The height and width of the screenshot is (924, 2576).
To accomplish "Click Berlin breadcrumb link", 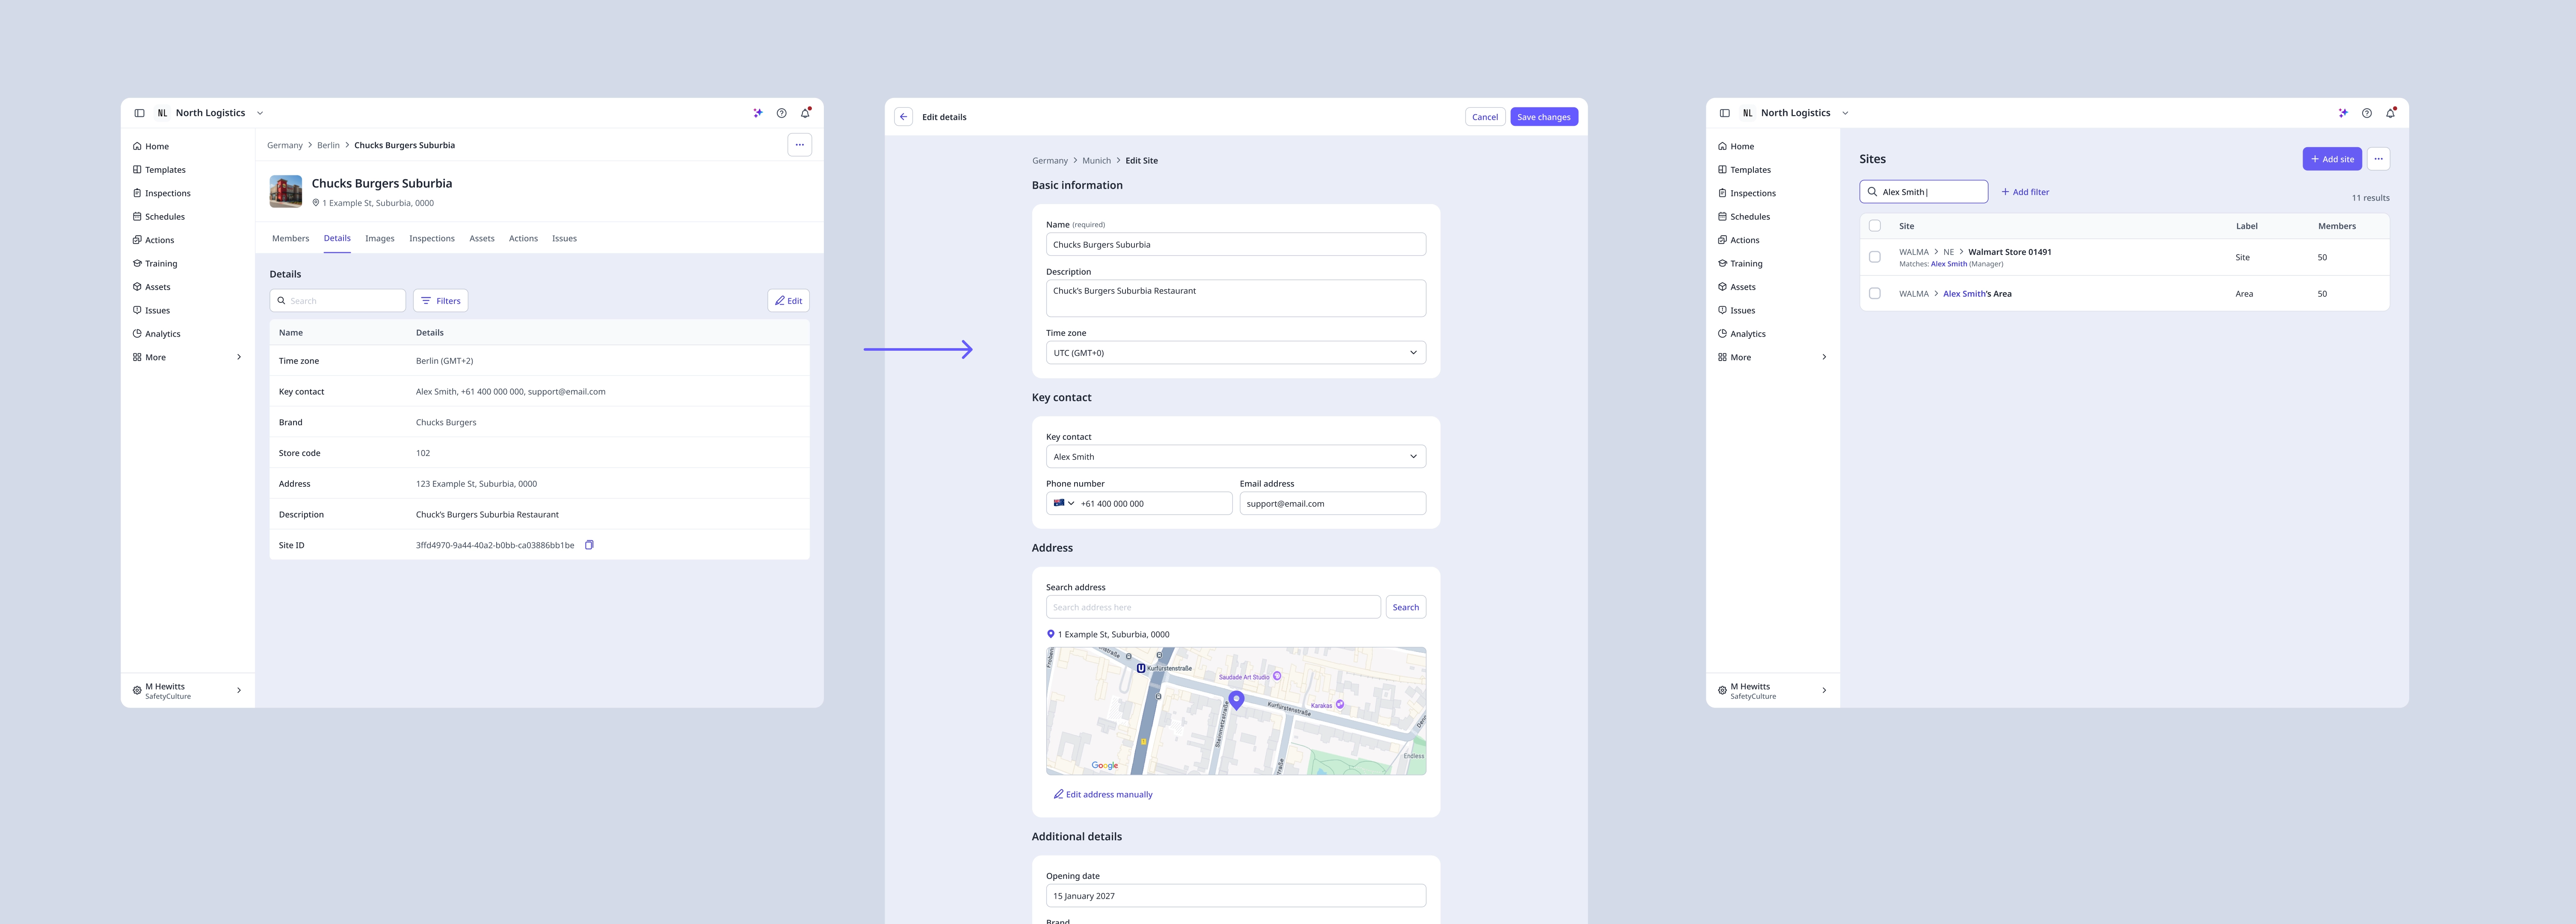I will [328, 145].
